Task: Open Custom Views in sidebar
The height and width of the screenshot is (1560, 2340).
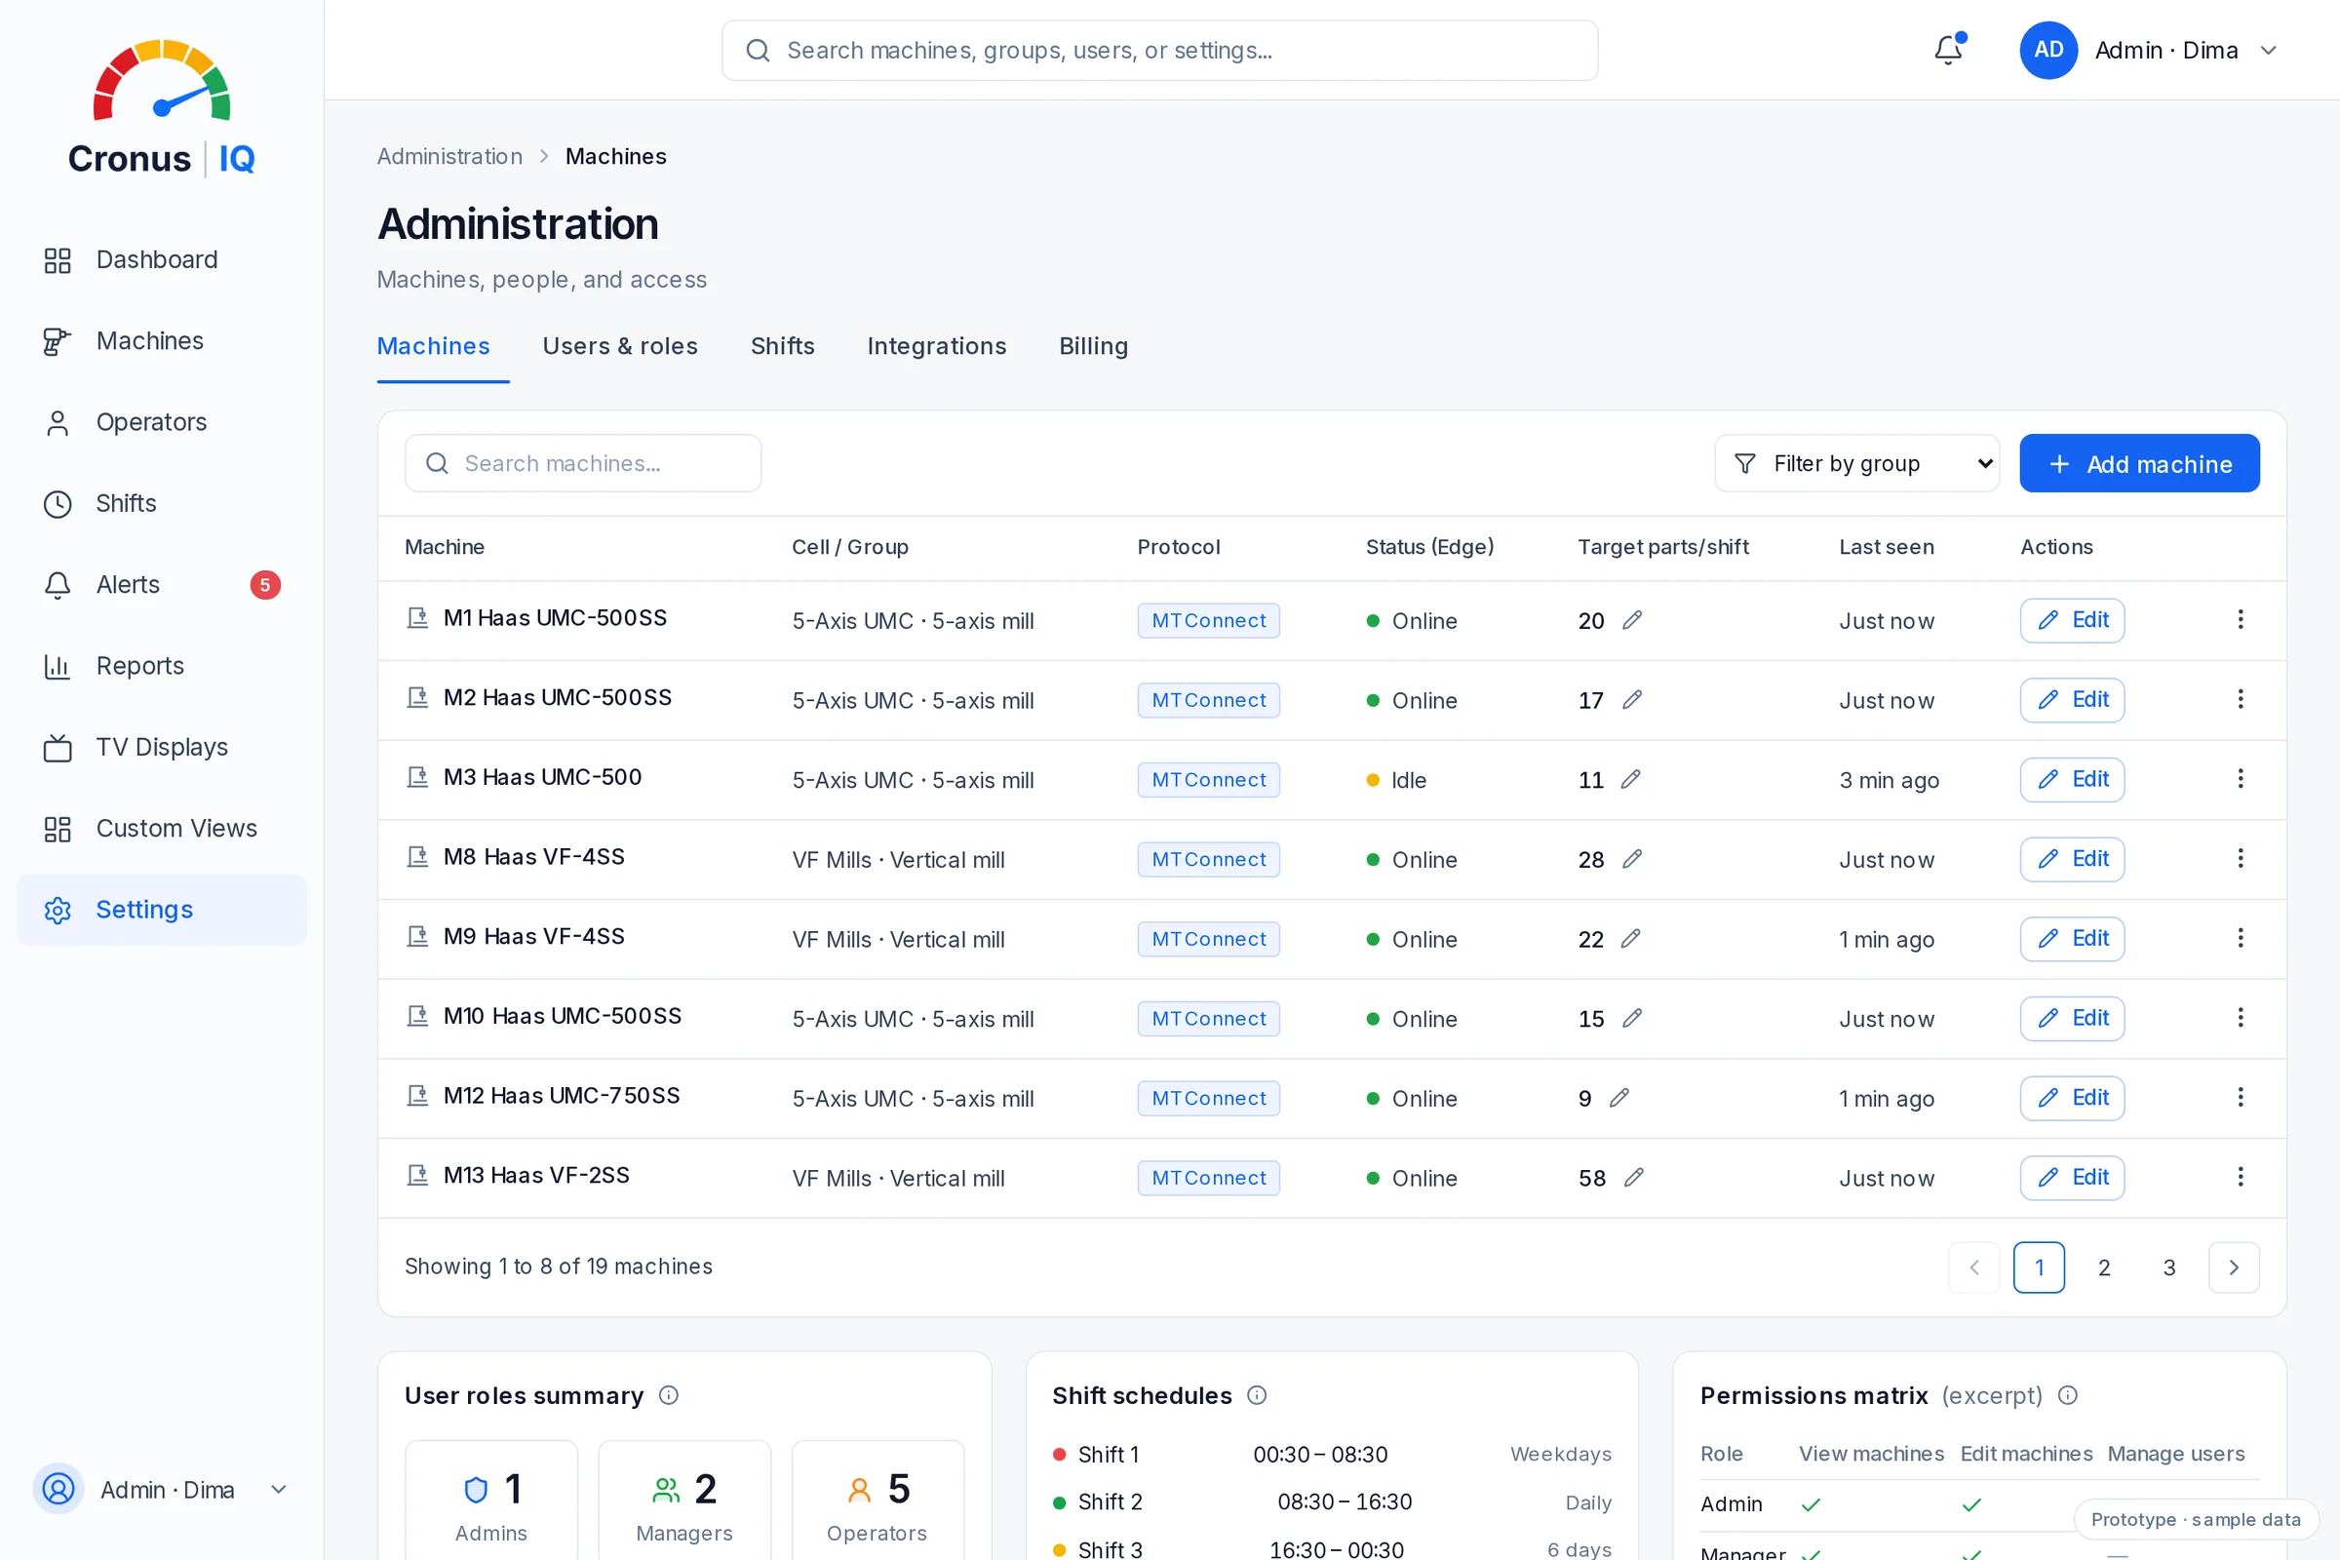Action: point(161,829)
